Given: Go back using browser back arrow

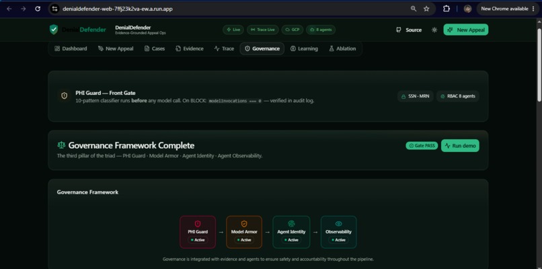Looking at the screenshot, I should click(x=9, y=9).
